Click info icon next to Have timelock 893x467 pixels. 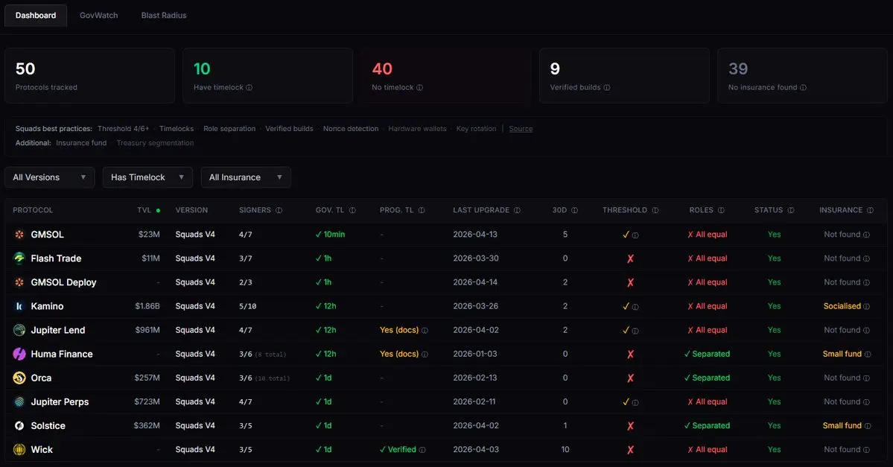[250, 88]
